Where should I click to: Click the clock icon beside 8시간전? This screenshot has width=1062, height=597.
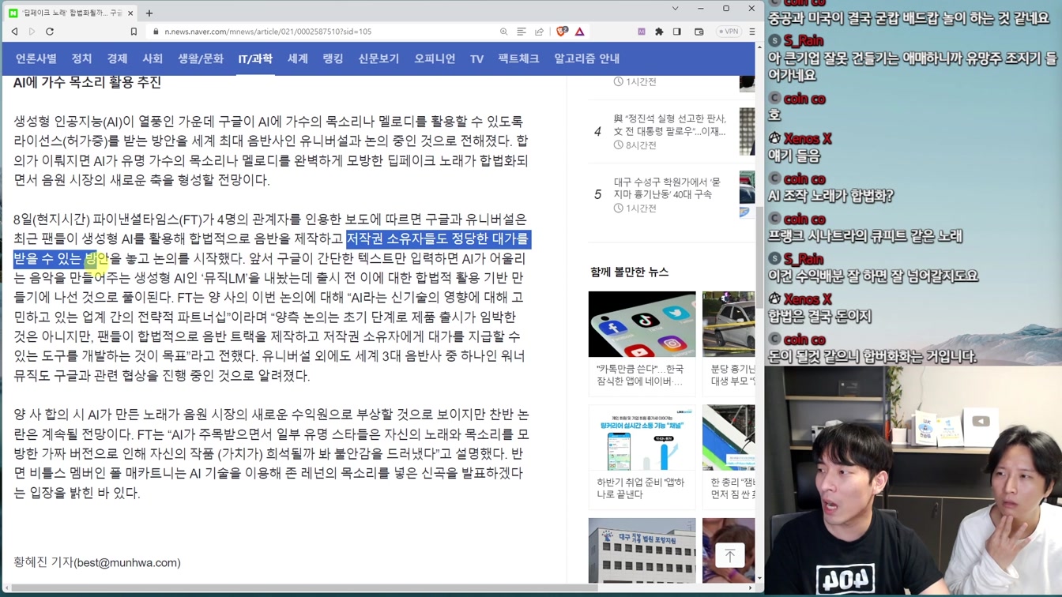coord(618,145)
